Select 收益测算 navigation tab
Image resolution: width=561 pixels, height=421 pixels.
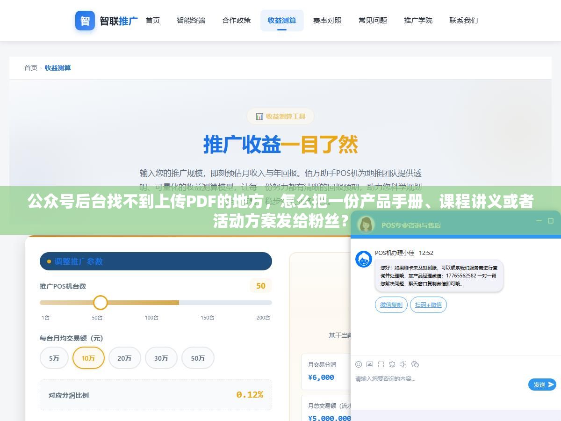pyautogui.click(x=282, y=21)
